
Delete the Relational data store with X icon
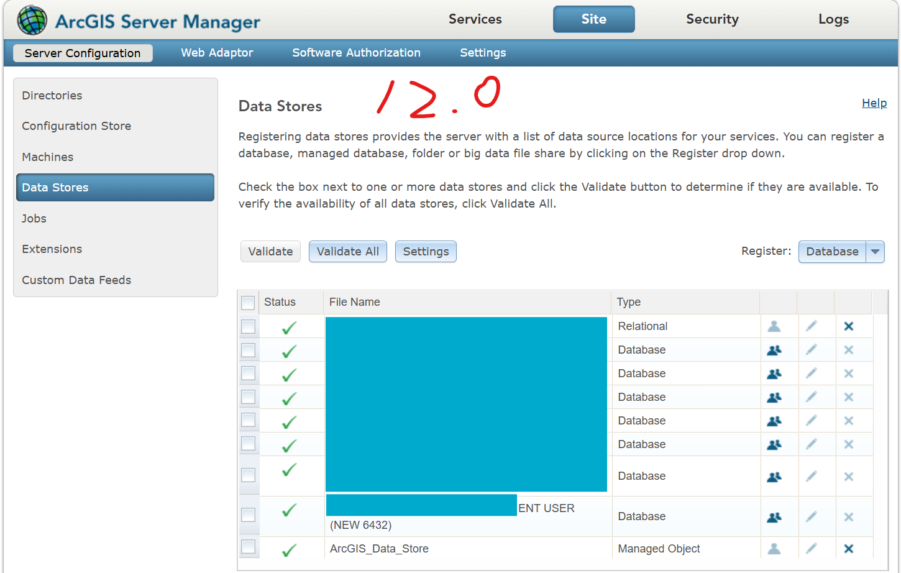(849, 326)
